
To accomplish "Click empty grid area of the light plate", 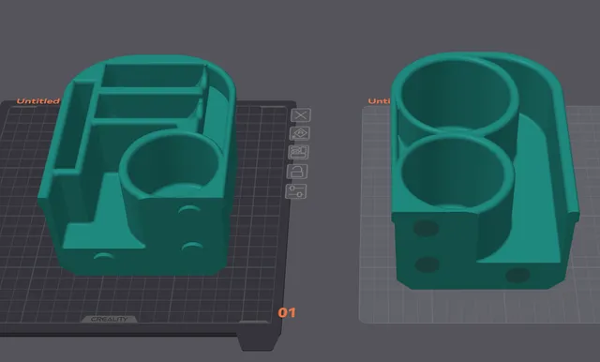I will point(478,306).
